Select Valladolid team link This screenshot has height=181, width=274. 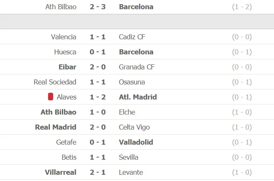[136, 142]
